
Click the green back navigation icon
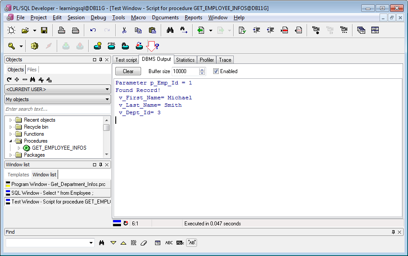201,30
